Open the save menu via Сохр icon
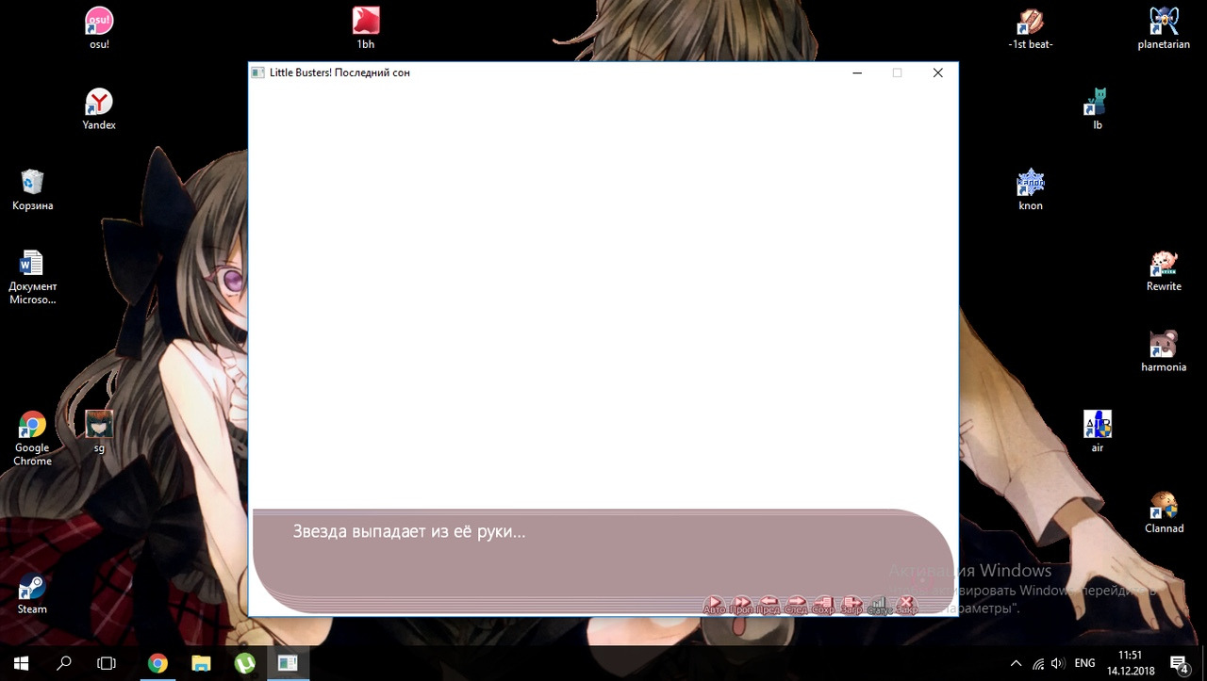1207x681 pixels. coord(823,605)
